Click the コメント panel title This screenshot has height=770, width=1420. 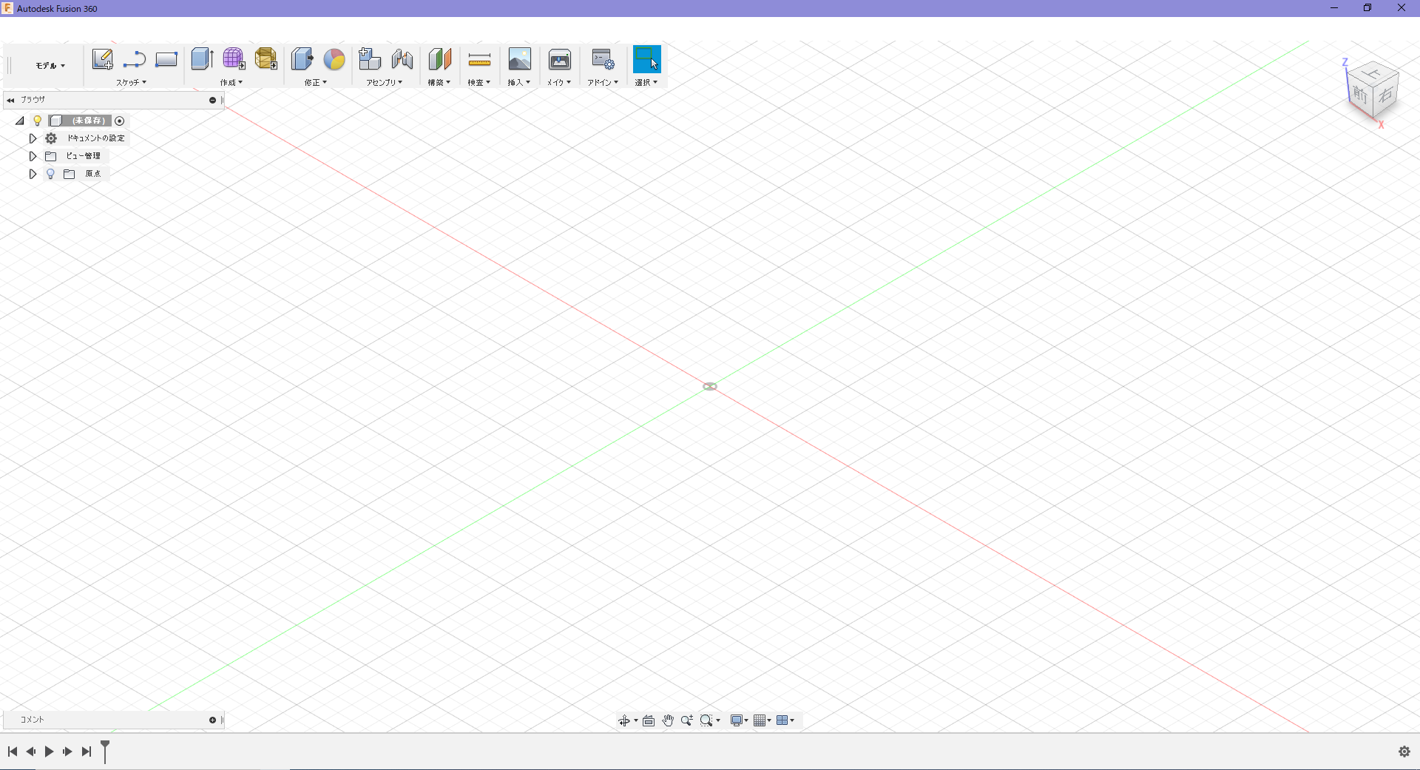[33, 720]
